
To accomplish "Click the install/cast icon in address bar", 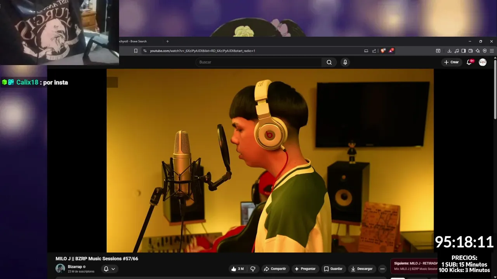I will 366,51.
